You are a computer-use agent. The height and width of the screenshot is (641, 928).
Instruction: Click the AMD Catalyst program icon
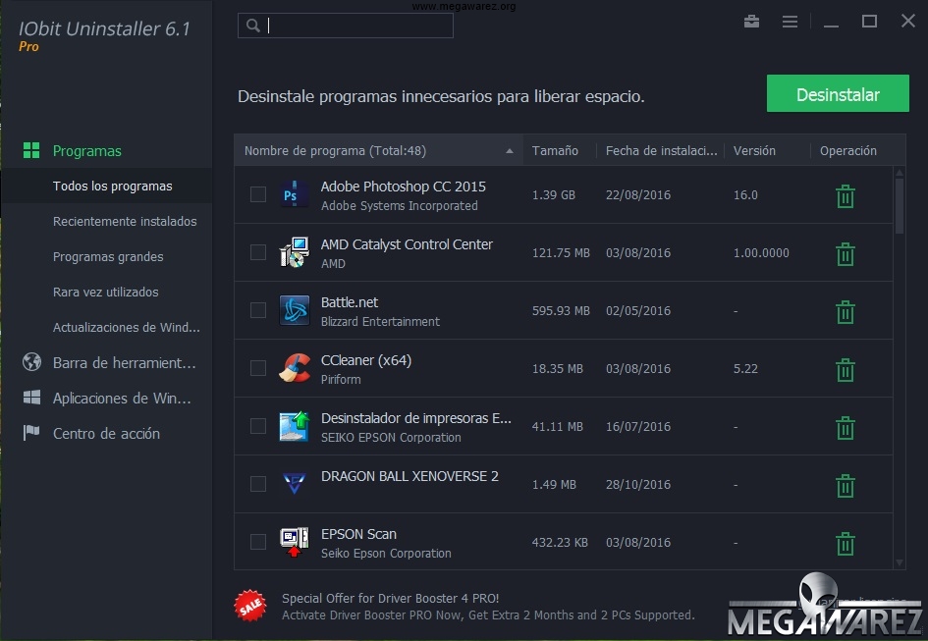(x=295, y=252)
